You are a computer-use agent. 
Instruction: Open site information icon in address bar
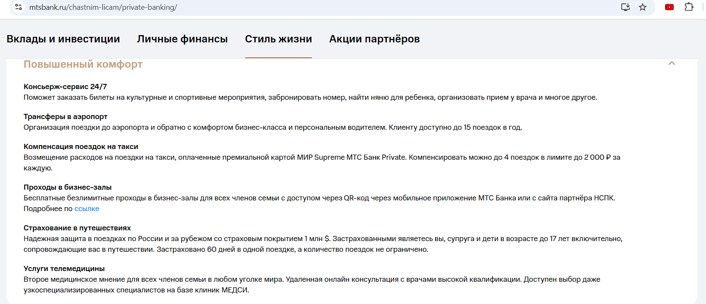tap(18, 7)
